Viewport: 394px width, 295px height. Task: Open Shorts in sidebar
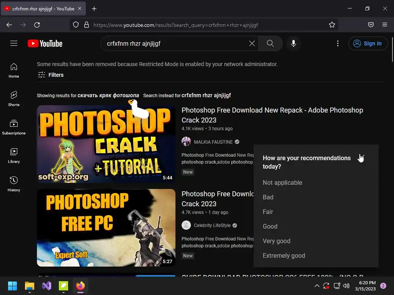[14, 99]
